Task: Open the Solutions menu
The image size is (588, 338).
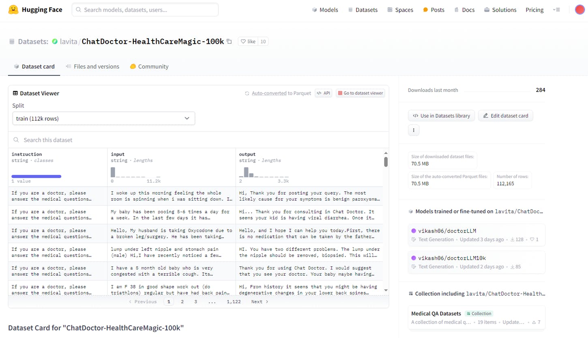Action: (x=500, y=10)
